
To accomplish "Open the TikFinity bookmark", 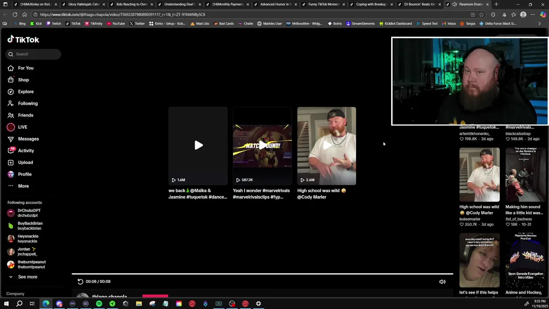I will tap(94, 24).
